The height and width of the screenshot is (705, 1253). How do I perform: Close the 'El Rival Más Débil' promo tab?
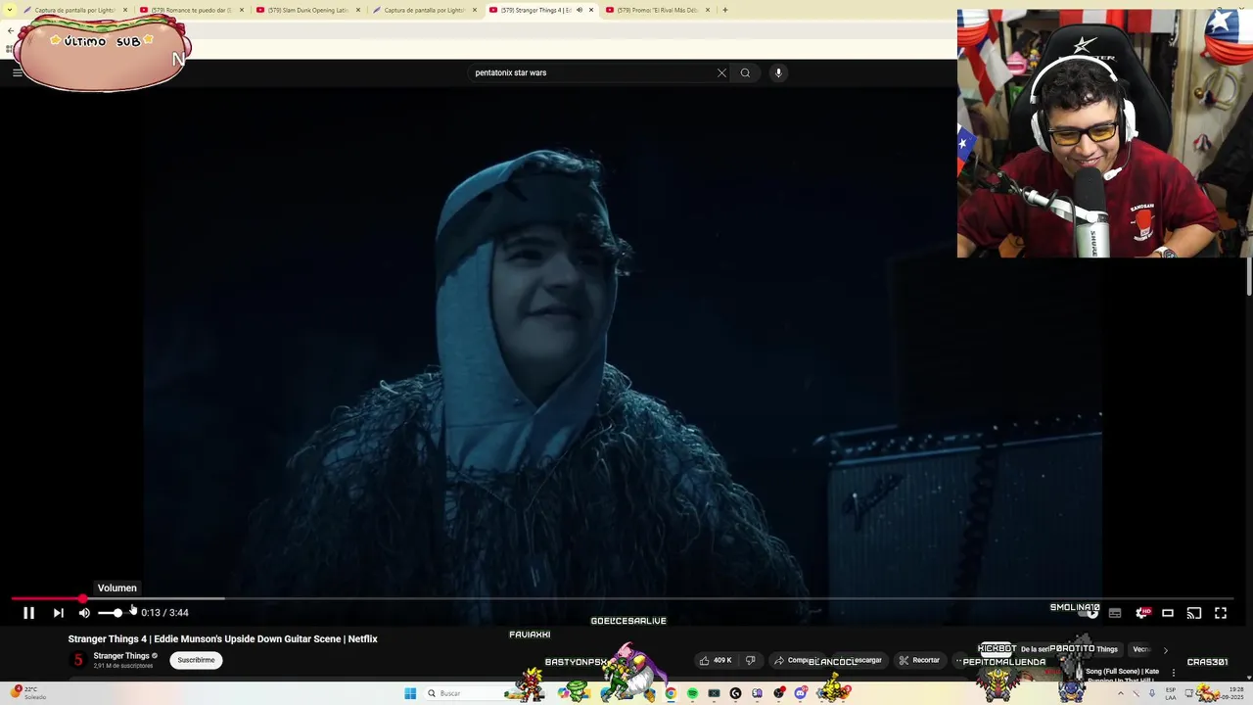[708, 10]
